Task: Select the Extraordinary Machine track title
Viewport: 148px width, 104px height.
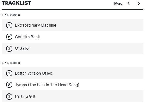Action: pos(36,25)
